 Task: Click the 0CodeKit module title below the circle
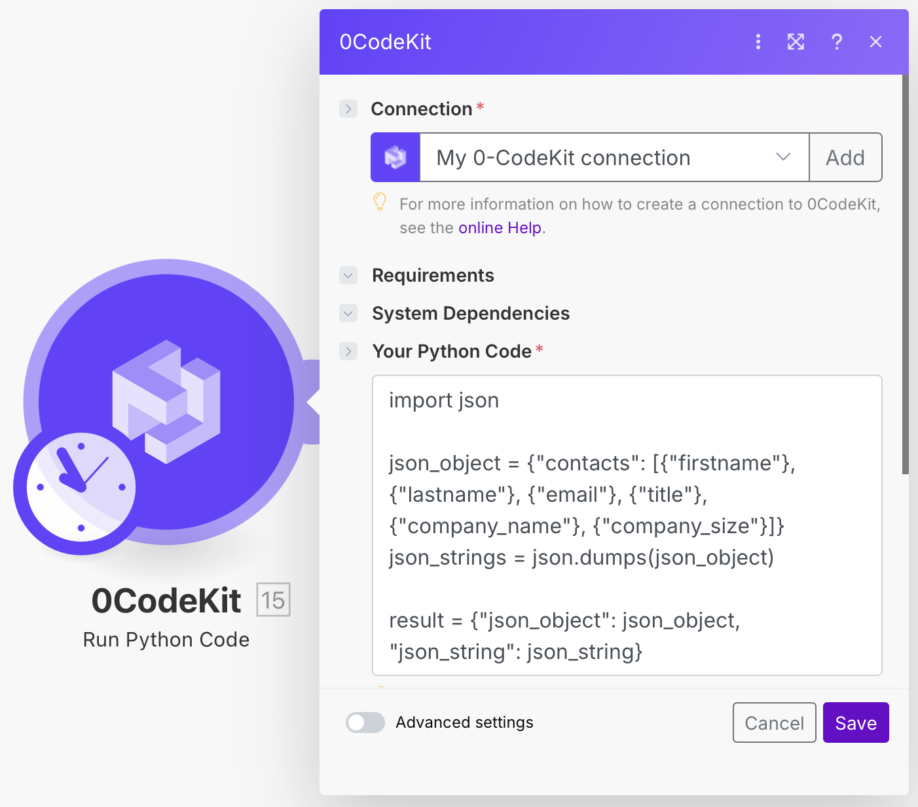pos(166,600)
